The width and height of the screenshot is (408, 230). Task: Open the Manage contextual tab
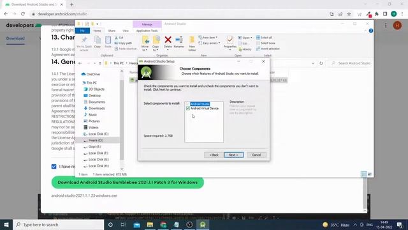[147, 24]
